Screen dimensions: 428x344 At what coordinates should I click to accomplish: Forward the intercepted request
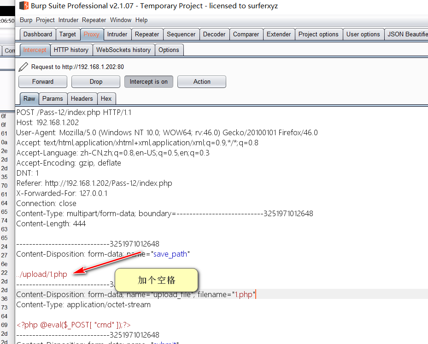click(x=43, y=82)
